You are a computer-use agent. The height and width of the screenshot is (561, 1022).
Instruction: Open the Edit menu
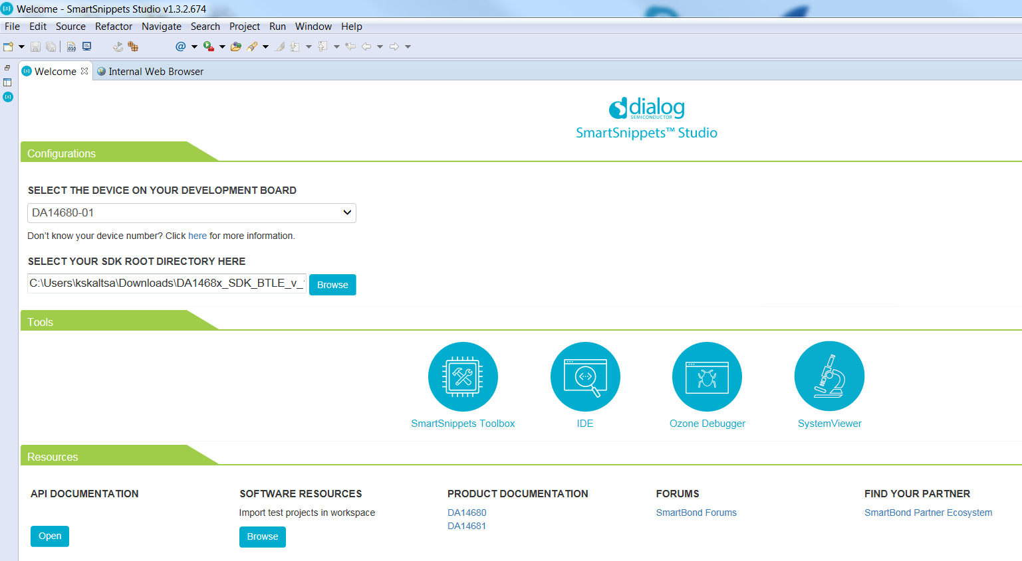(x=38, y=27)
